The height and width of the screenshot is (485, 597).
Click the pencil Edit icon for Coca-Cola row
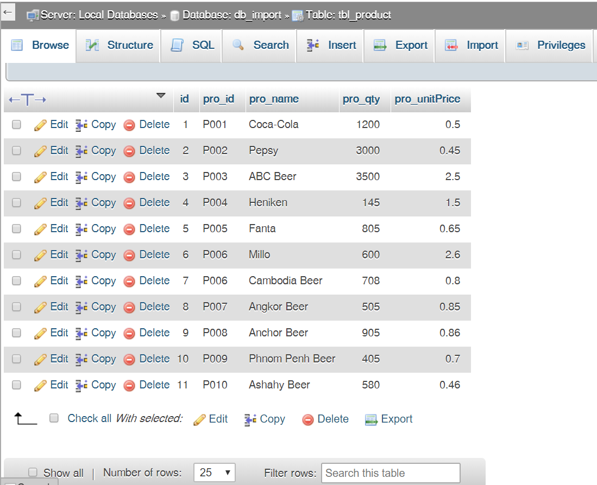40,125
